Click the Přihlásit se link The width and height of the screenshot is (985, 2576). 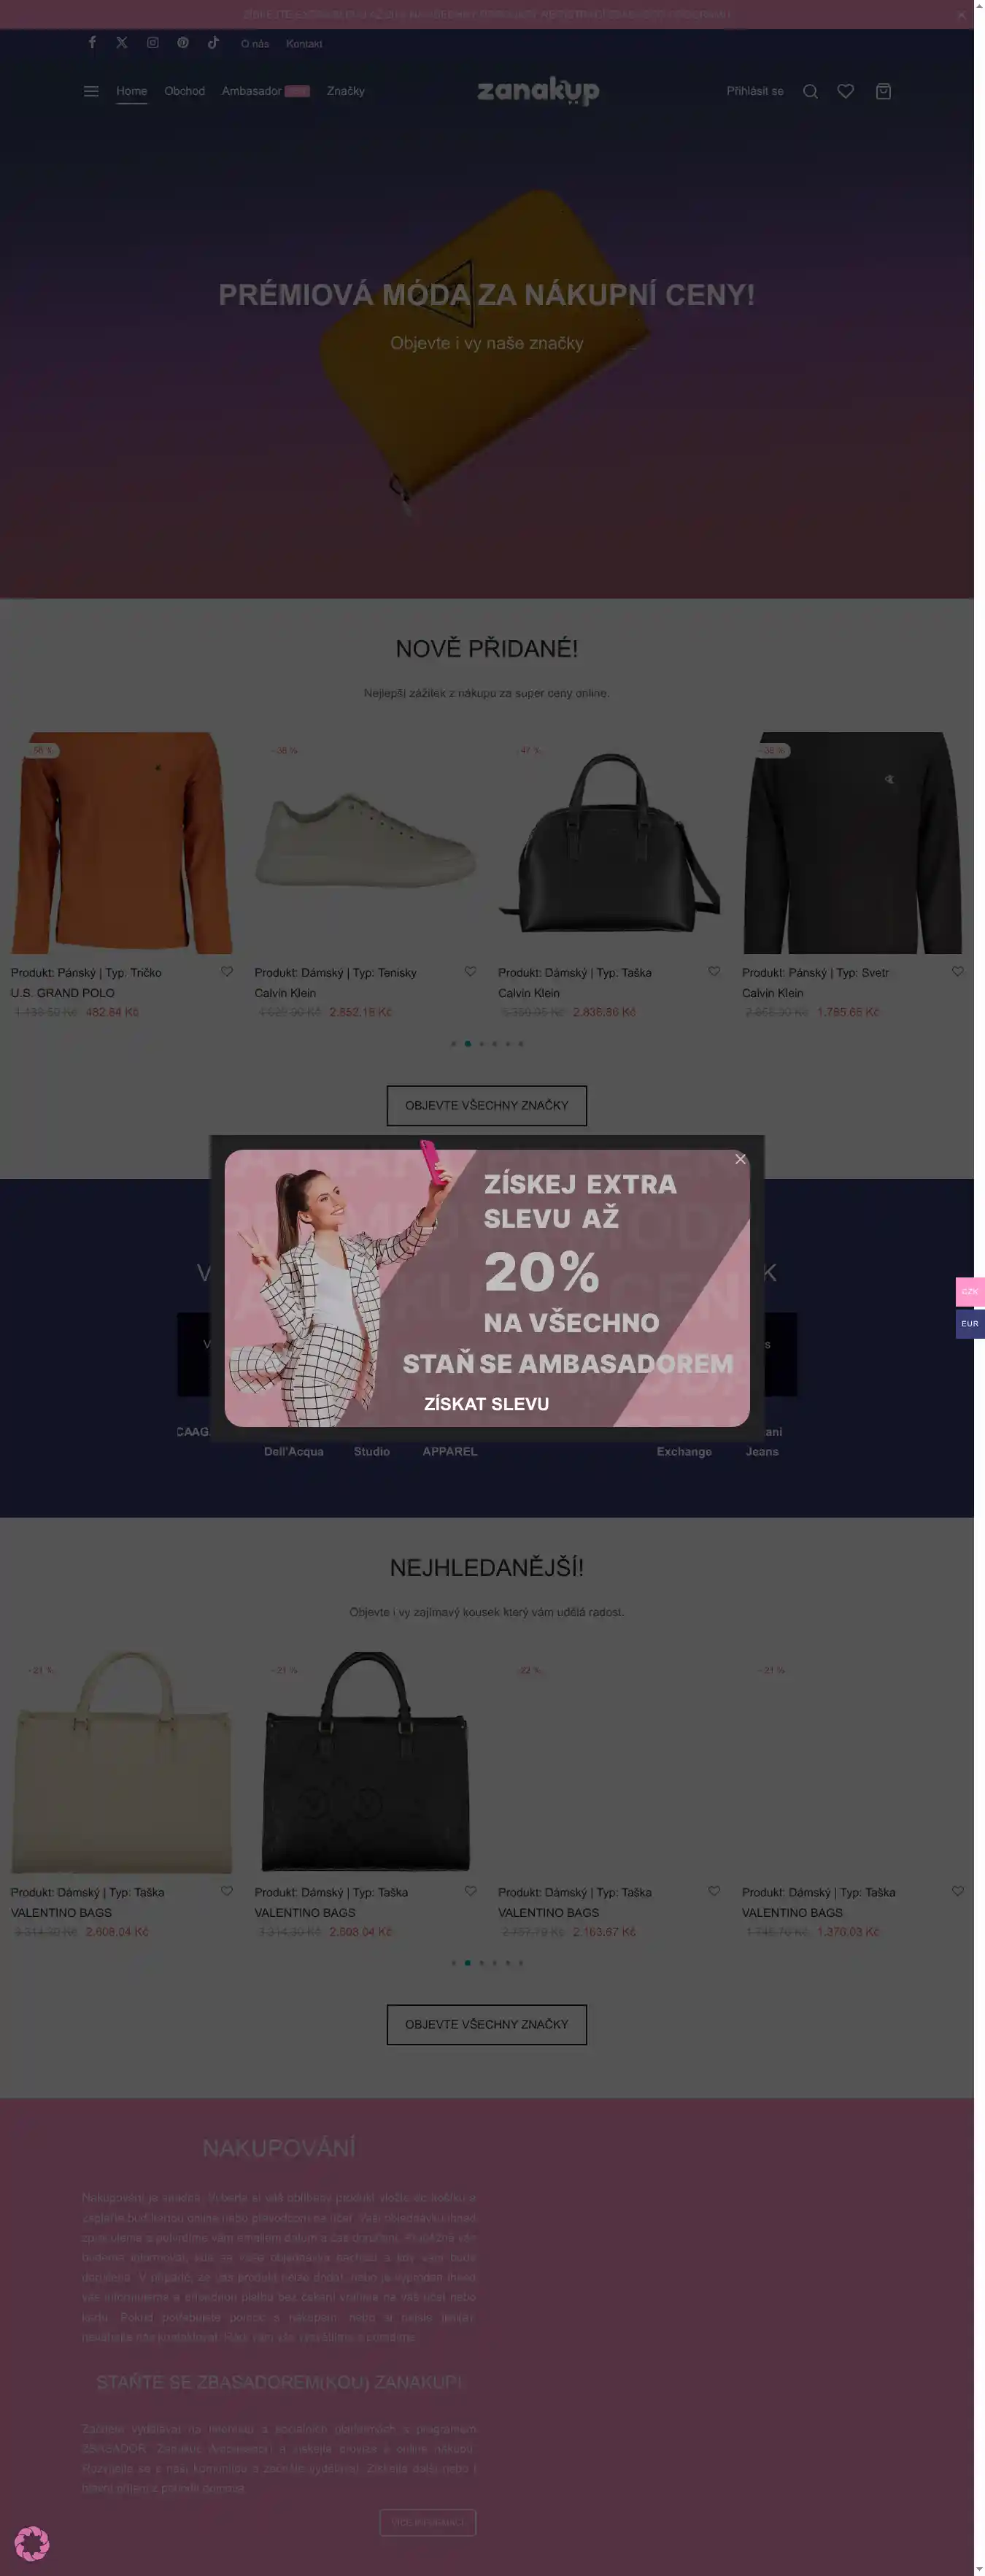tap(755, 91)
